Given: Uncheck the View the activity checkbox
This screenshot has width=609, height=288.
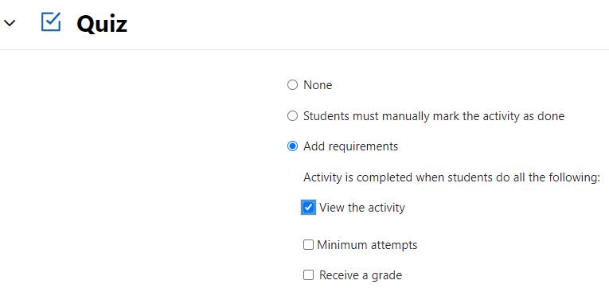Looking at the screenshot, I should (308, 208).
